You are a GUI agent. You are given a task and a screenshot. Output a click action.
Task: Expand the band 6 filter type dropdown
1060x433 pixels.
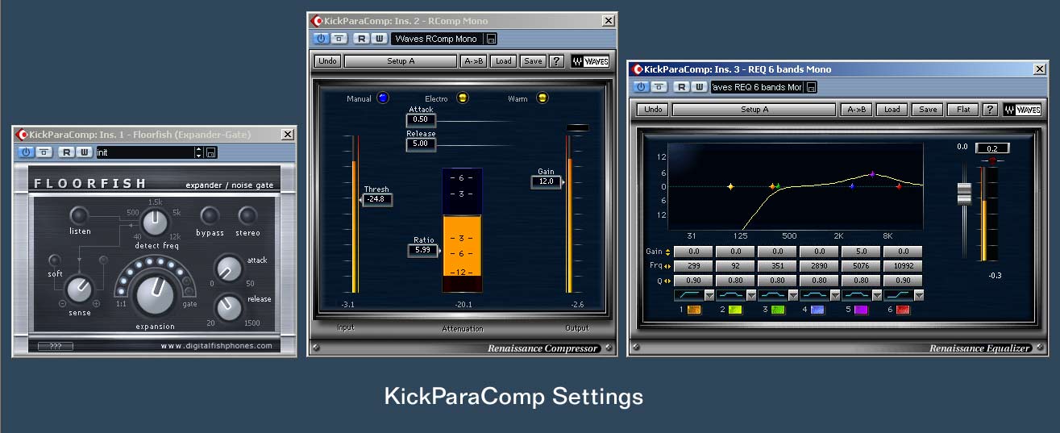[919, 296]
